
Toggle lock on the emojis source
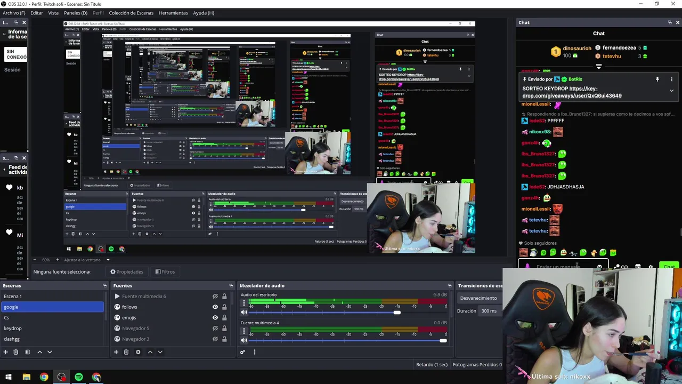(224, 318)
